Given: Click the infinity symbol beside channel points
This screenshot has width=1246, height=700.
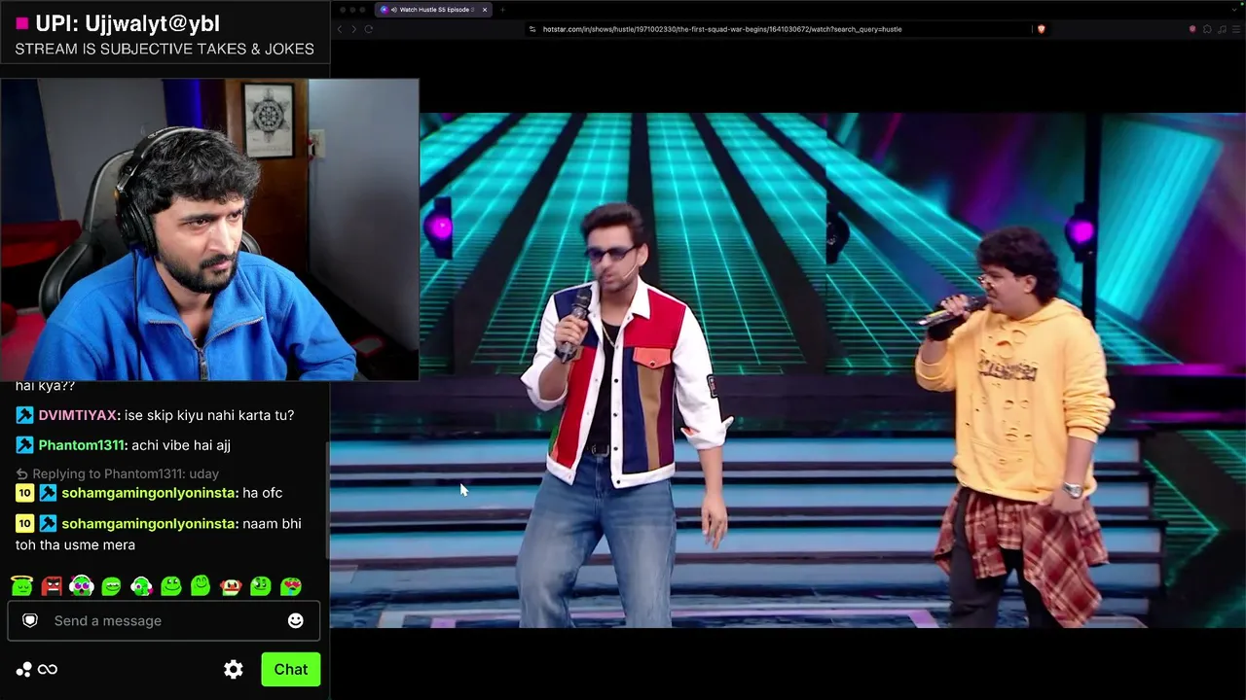Looking at the screenshot, I should tap(48, 669).
